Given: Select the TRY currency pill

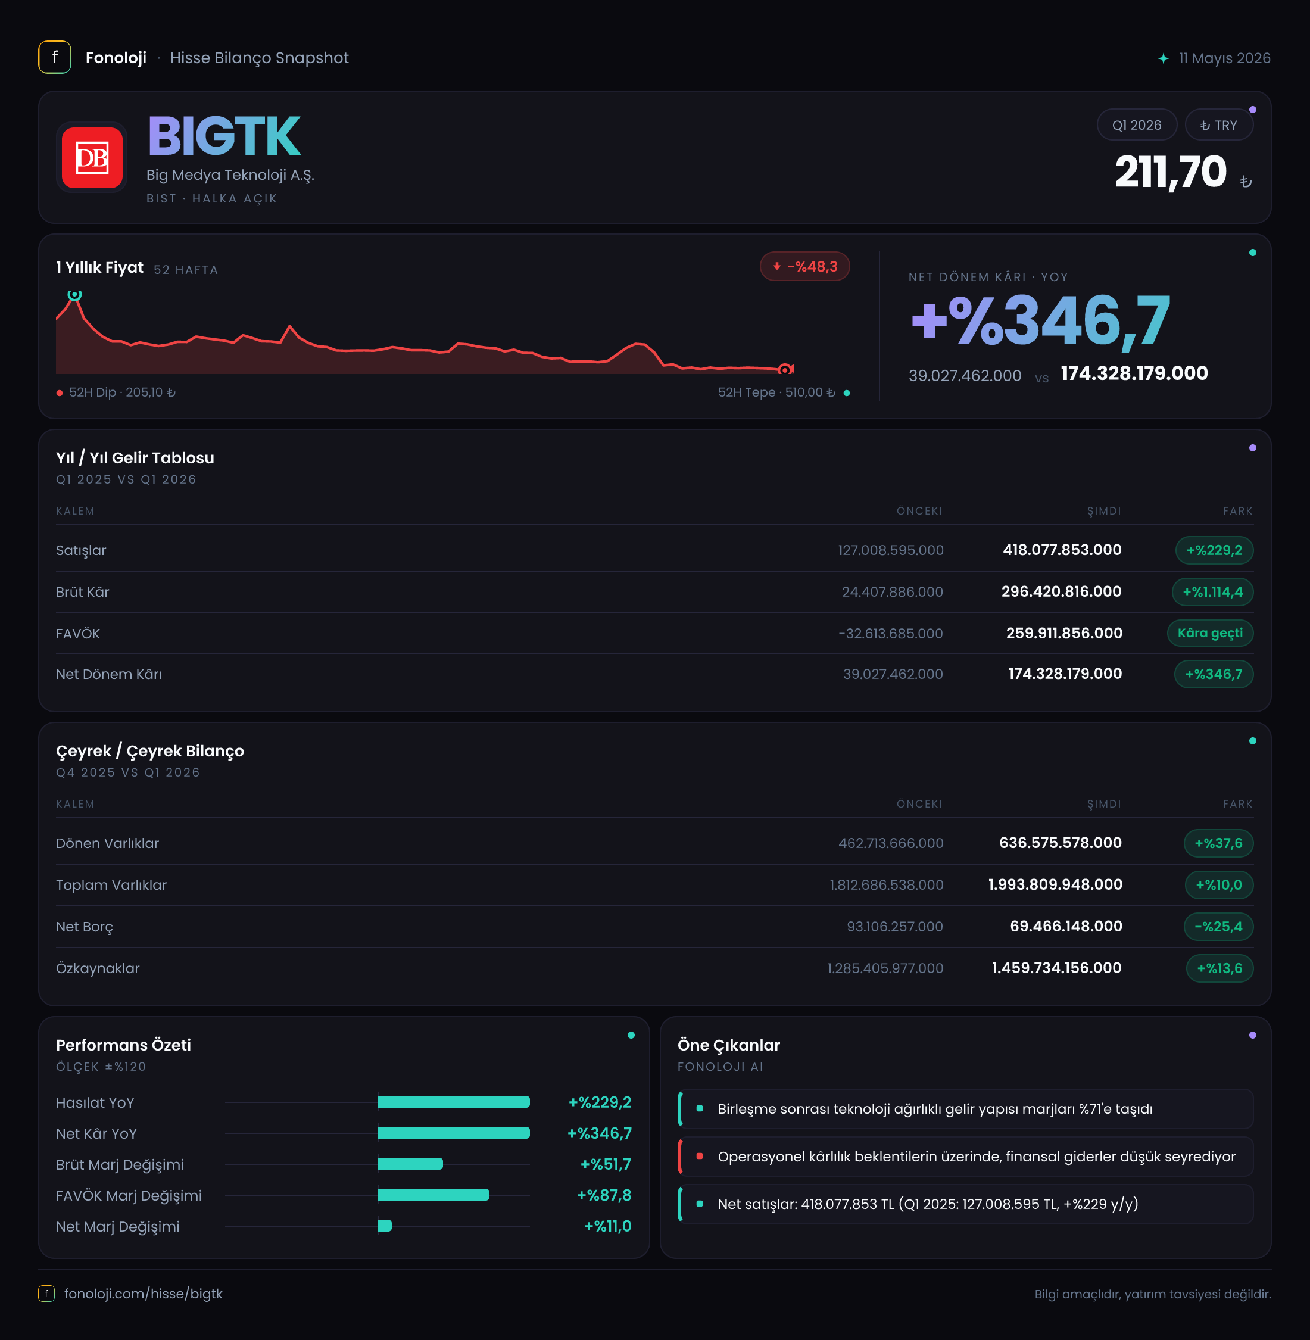Looking at the screenshot, I should pyautogui.click(x=1218, y=125).
